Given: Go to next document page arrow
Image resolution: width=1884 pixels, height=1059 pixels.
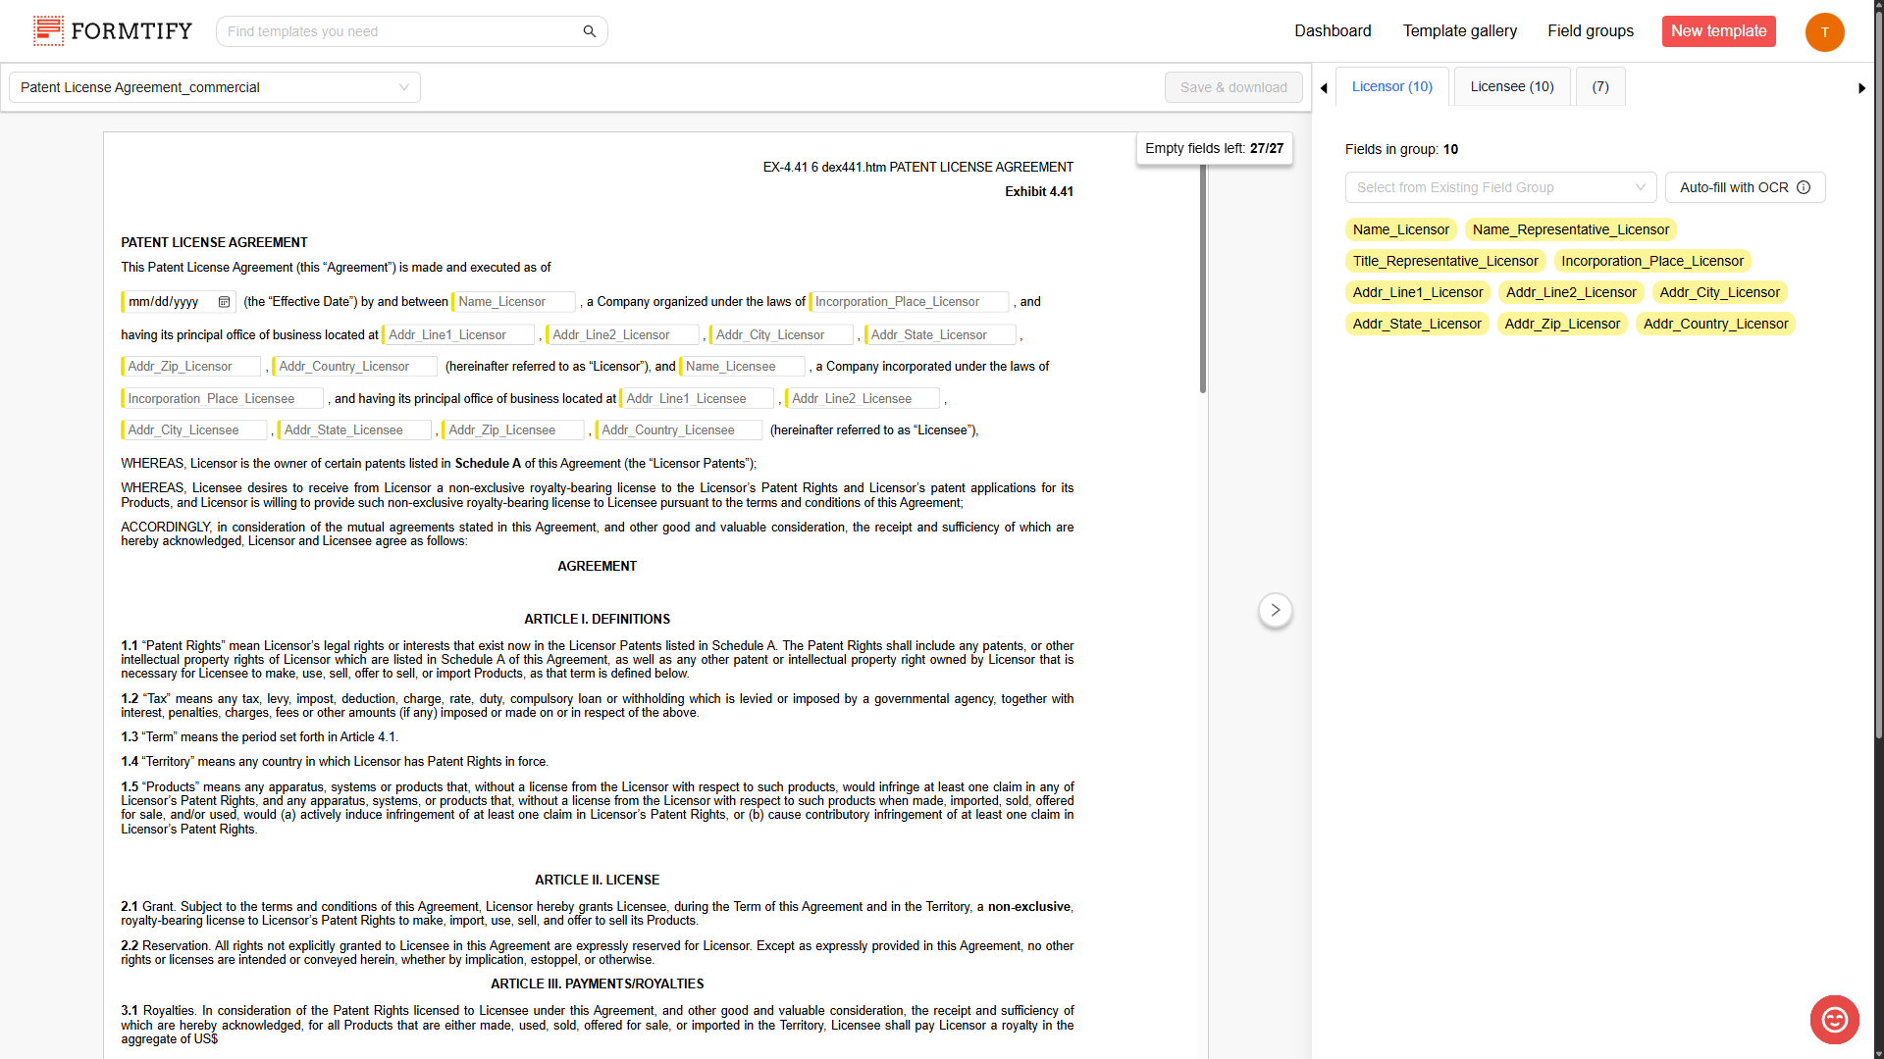Looking at the screenshot, I should coord(1275,610).
